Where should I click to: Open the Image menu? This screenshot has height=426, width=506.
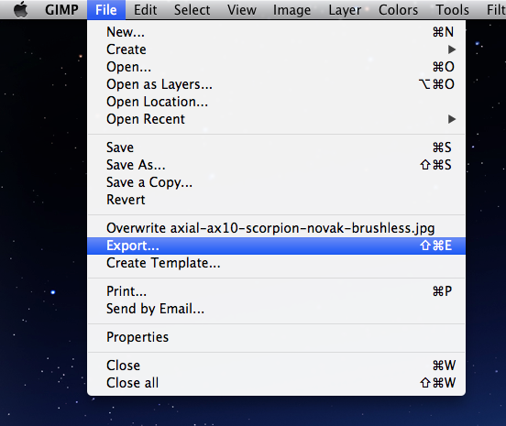tap(291, 10)
